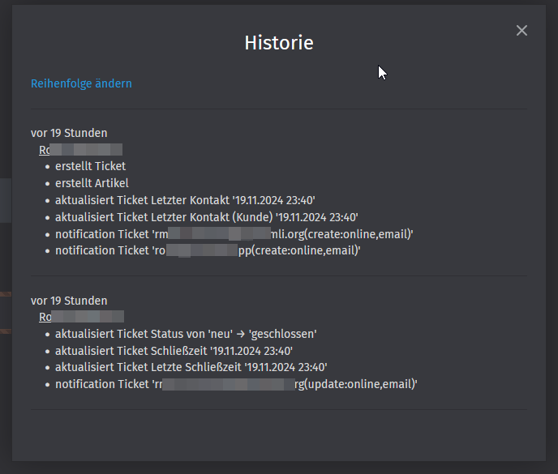Click the notification entry with '(update:online,email)'
Viewport: 558px width, 474px height.
point(235,384)
